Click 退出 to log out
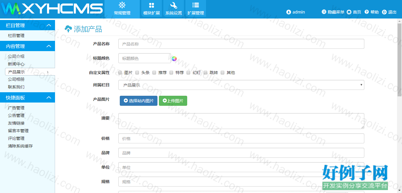Viewport: 402px width, 193px height. click(392, 12)
